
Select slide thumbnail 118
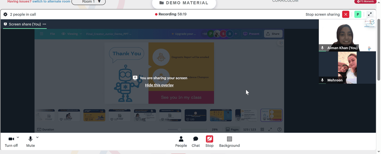pos(145,115)
